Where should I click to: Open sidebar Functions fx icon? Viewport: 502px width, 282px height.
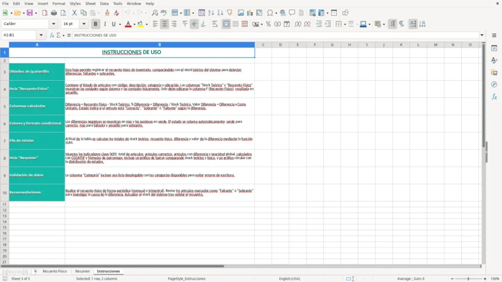494,96
